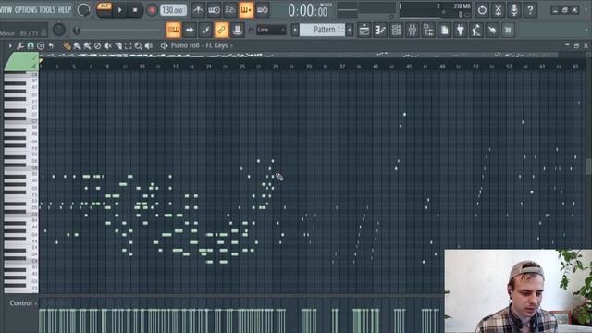592x333 pixels.
Task: Toggle loop recording
Action: (x=262, y=10)
